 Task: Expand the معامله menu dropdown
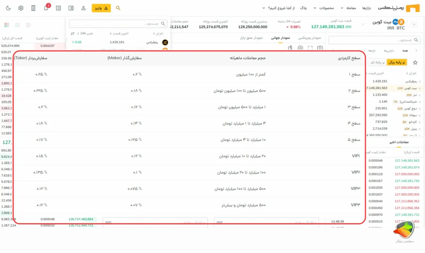point(348,8)
